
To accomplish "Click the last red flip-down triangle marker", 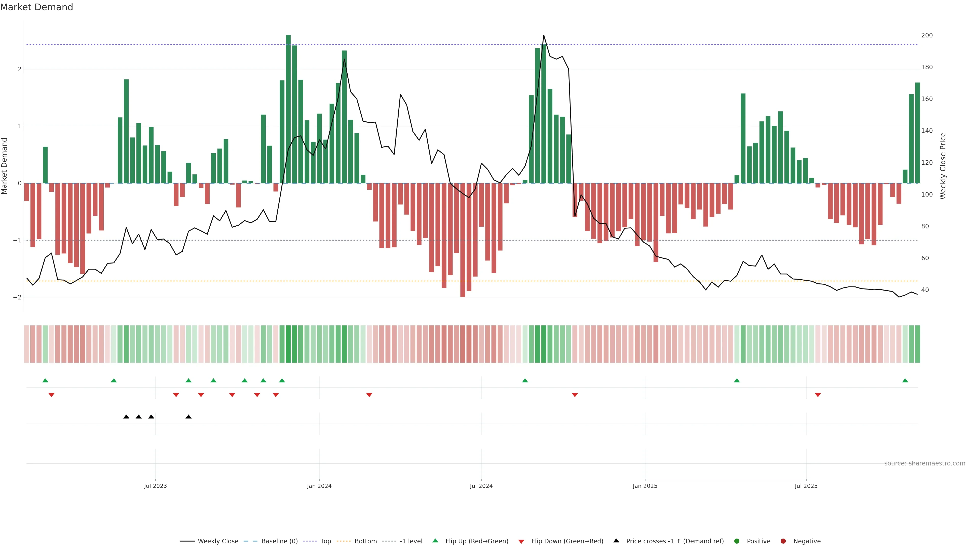I will click(818, 395).
